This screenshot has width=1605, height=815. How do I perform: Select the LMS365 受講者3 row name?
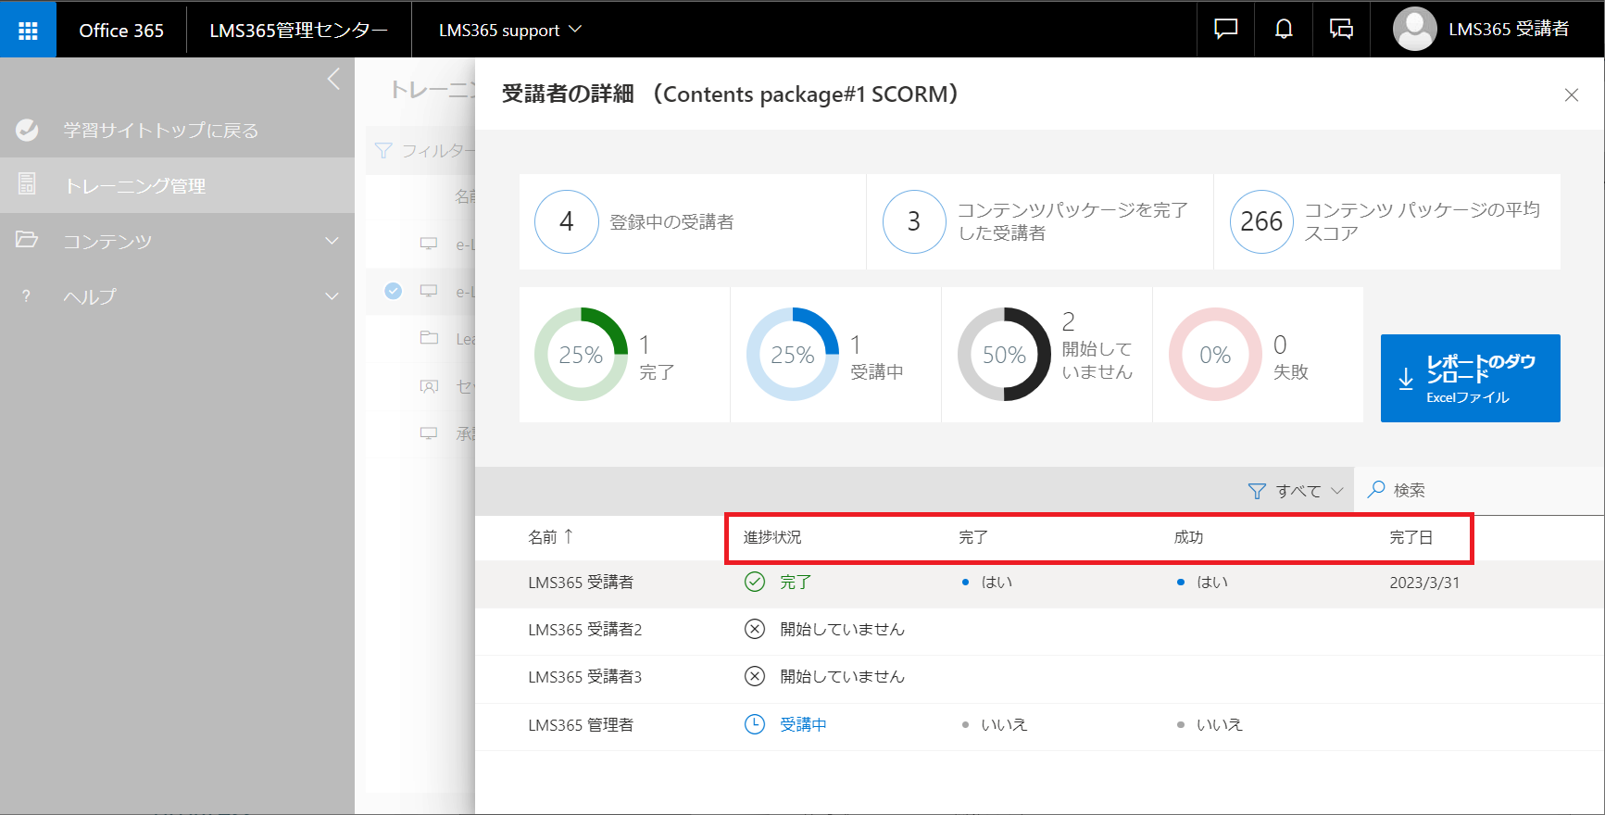[x=585, y=676]
